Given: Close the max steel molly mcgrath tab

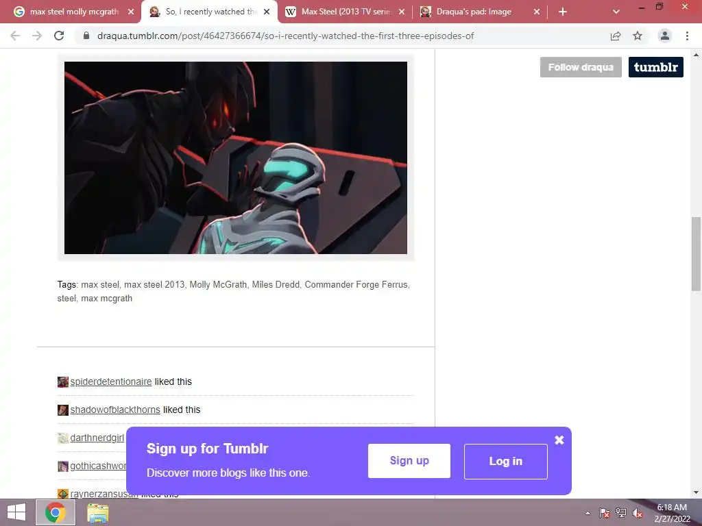Looking at the screenshot, I should 131,12.
